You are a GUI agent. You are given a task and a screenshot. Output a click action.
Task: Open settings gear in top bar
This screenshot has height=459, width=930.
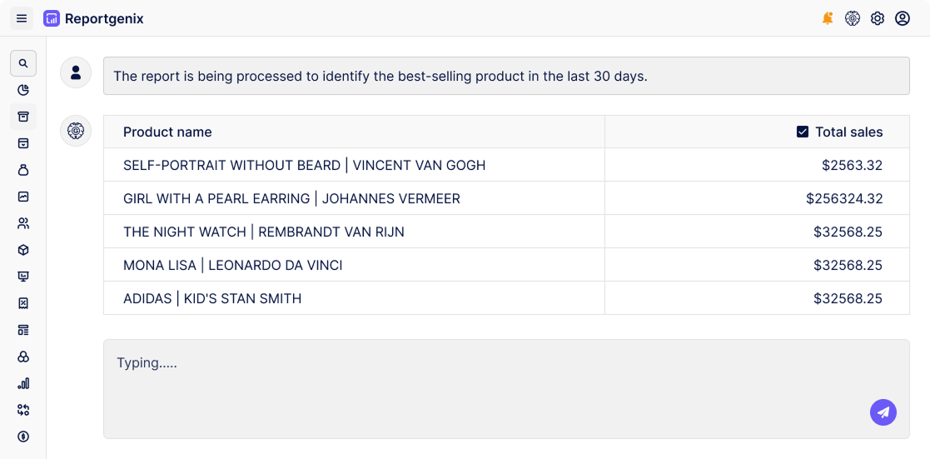(x=878, y=18)
